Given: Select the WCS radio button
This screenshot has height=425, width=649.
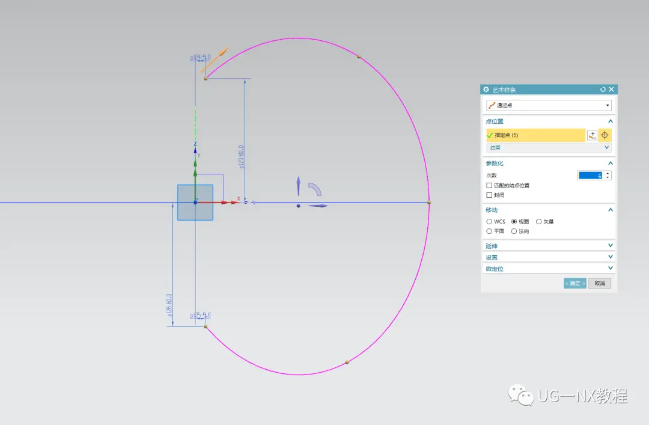Looking at the screenshot, I should point(489,222).
